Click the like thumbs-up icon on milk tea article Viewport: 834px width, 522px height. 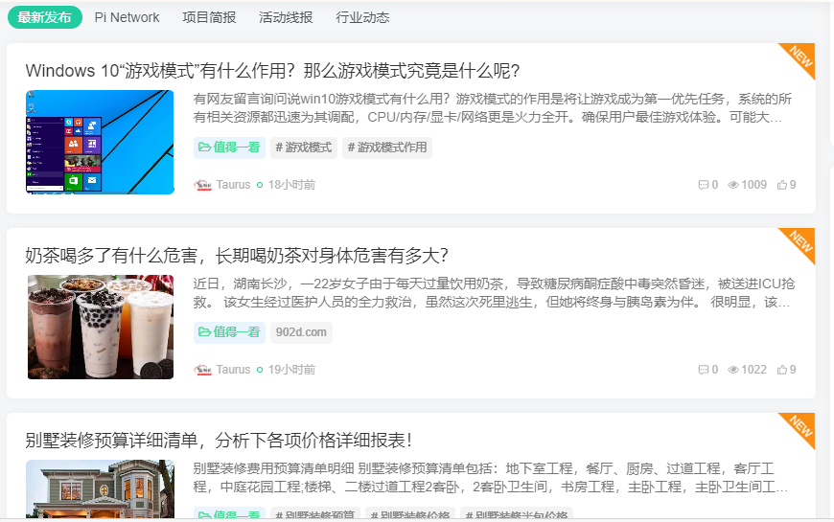tap(781, 370)
